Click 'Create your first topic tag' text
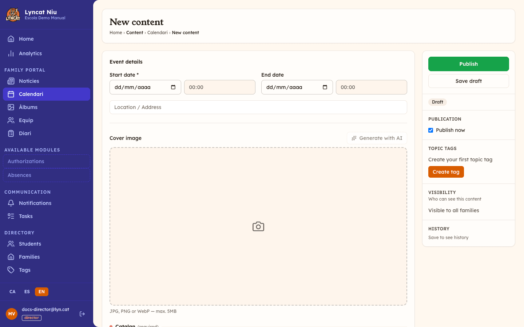 click(460, 160)
